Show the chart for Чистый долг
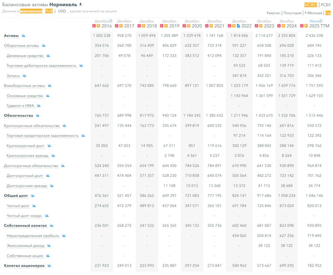 (34, 206)
